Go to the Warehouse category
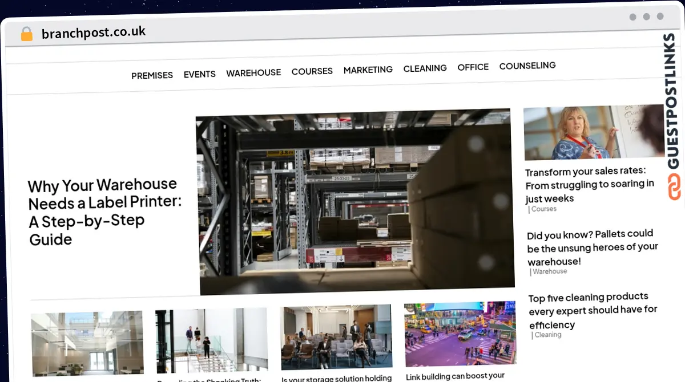Viewport: 685px width, 382px height. click(253, 72)
